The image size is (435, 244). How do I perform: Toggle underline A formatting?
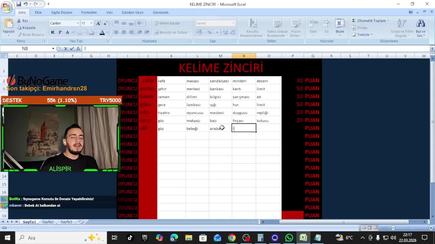tap(67, 32)
